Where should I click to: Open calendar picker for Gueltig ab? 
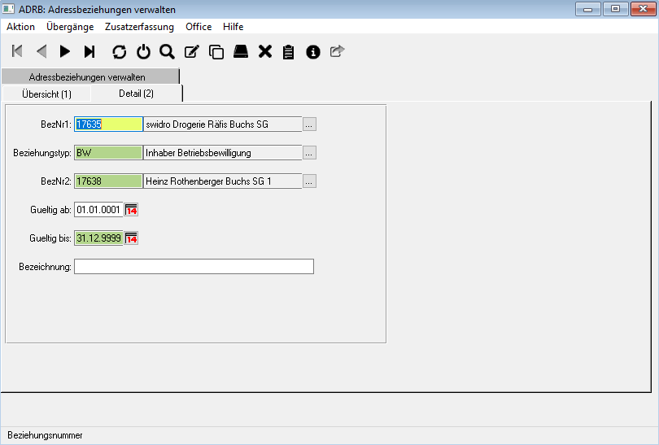(x=131, y=210)
